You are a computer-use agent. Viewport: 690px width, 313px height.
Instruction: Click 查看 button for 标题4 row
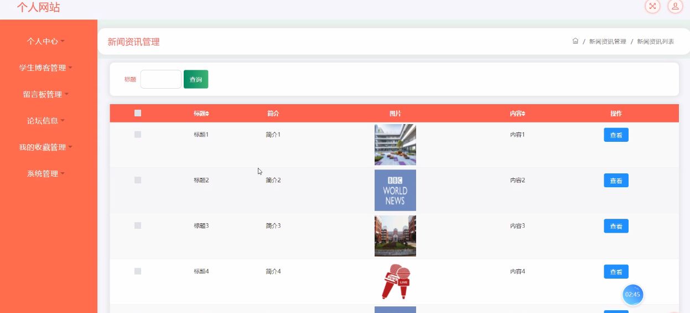coord(616,271)
